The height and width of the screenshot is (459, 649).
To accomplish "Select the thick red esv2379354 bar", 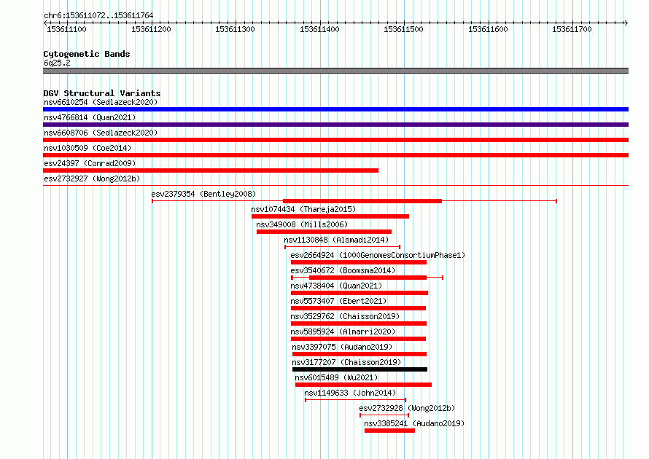I will click(362, 201).
